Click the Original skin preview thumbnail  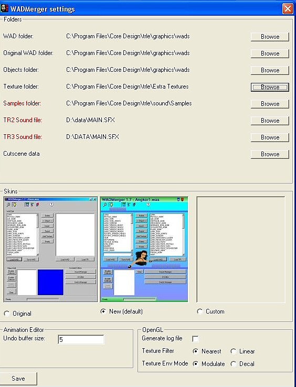click(x=51, y=249)
